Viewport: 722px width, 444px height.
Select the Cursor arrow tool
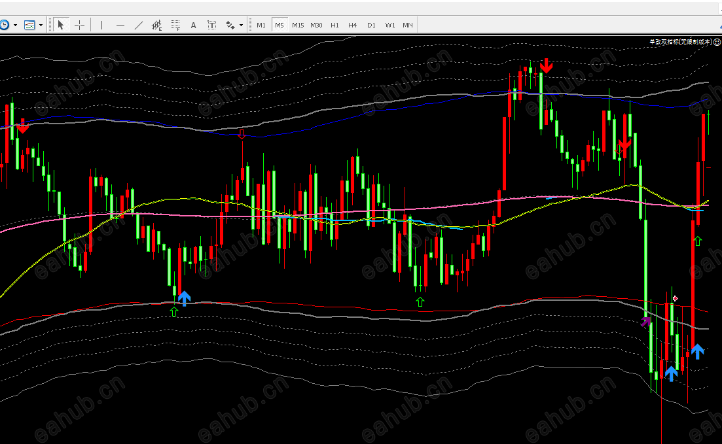click(x=60, y=25)
